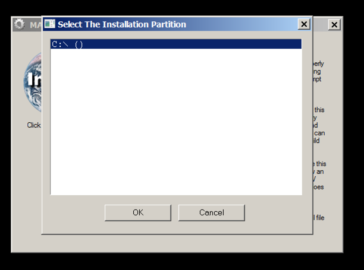Click the background window's "MA" title text

point(35,26)
